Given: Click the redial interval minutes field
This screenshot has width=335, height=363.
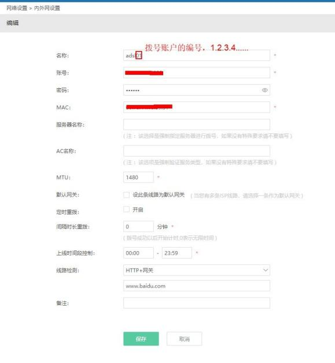Looking at the screenshot, I should click(x=138, y=226).
